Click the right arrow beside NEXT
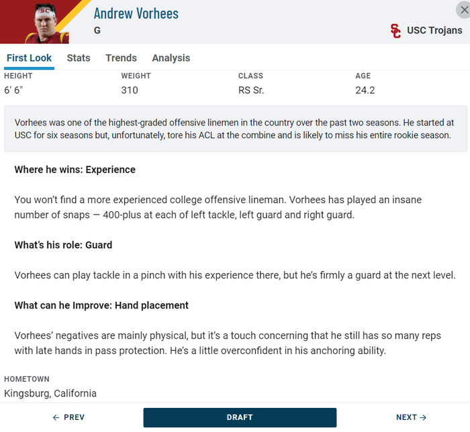470x432 pixels. pyautogui.click(x=423, y=417)
